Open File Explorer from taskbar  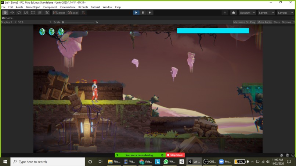[x=114, y=162]
